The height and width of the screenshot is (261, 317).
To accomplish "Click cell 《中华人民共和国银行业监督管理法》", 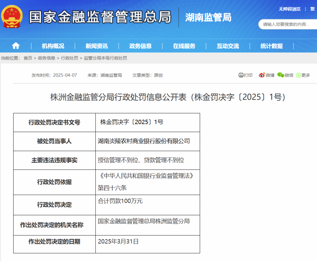I will click(x=146, y=176).
